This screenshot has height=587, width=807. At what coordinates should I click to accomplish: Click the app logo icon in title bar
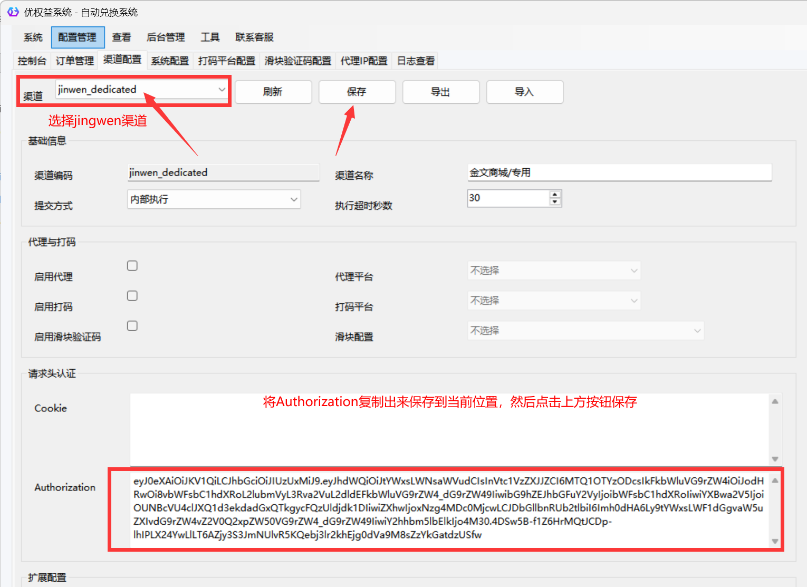13,12
